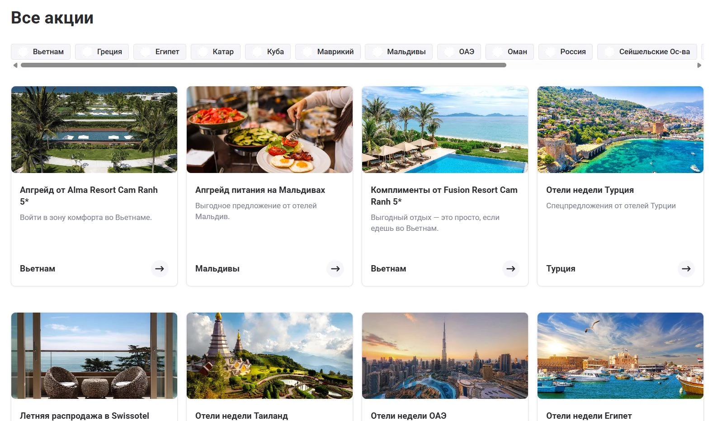Select the Сейшельские Ос-ва filter chip
The width and height of the screenshot is (717, 421).
tap(647, 51)
